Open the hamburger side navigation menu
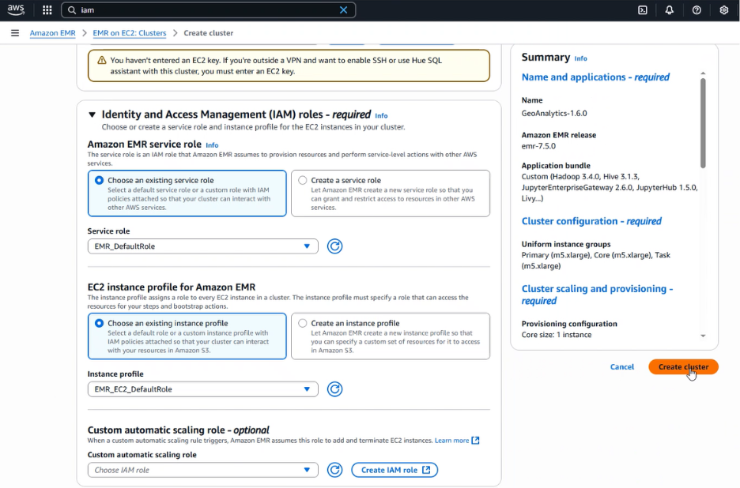The width and height of the screenshot is (740, 488). click(x=15, y=33)
